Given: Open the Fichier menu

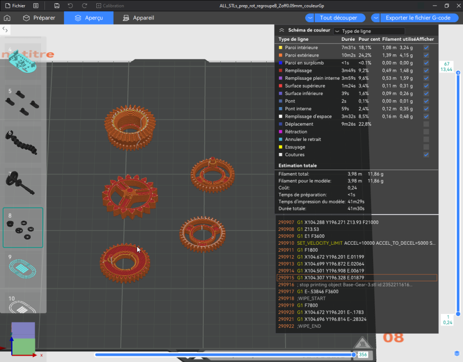Looking at the screenshot, I should (15, 6).
